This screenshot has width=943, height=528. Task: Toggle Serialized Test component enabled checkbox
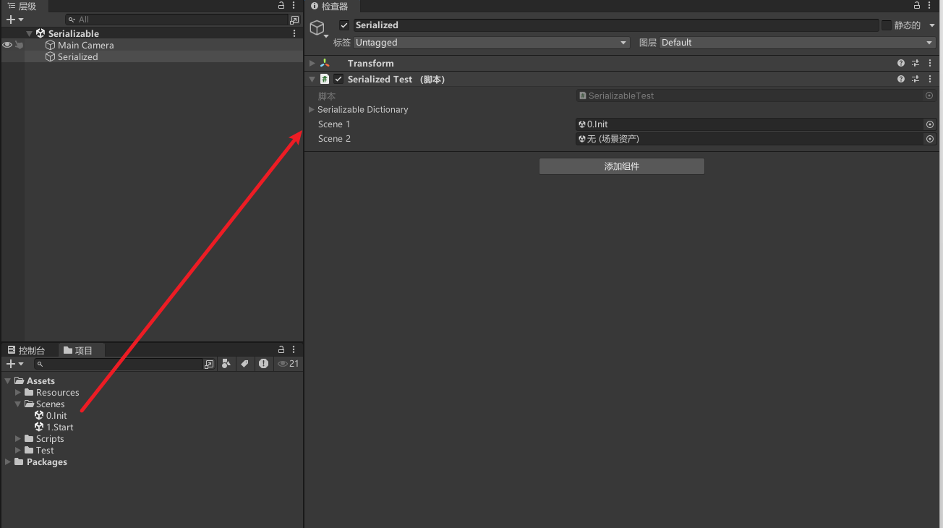point(338,80)
